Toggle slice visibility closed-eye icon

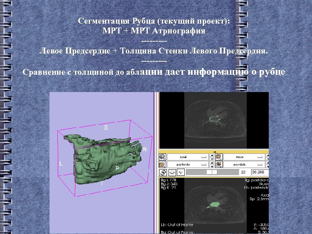pos(172,172)
